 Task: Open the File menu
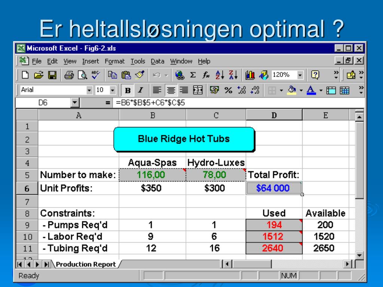click(x=37, y=61)
